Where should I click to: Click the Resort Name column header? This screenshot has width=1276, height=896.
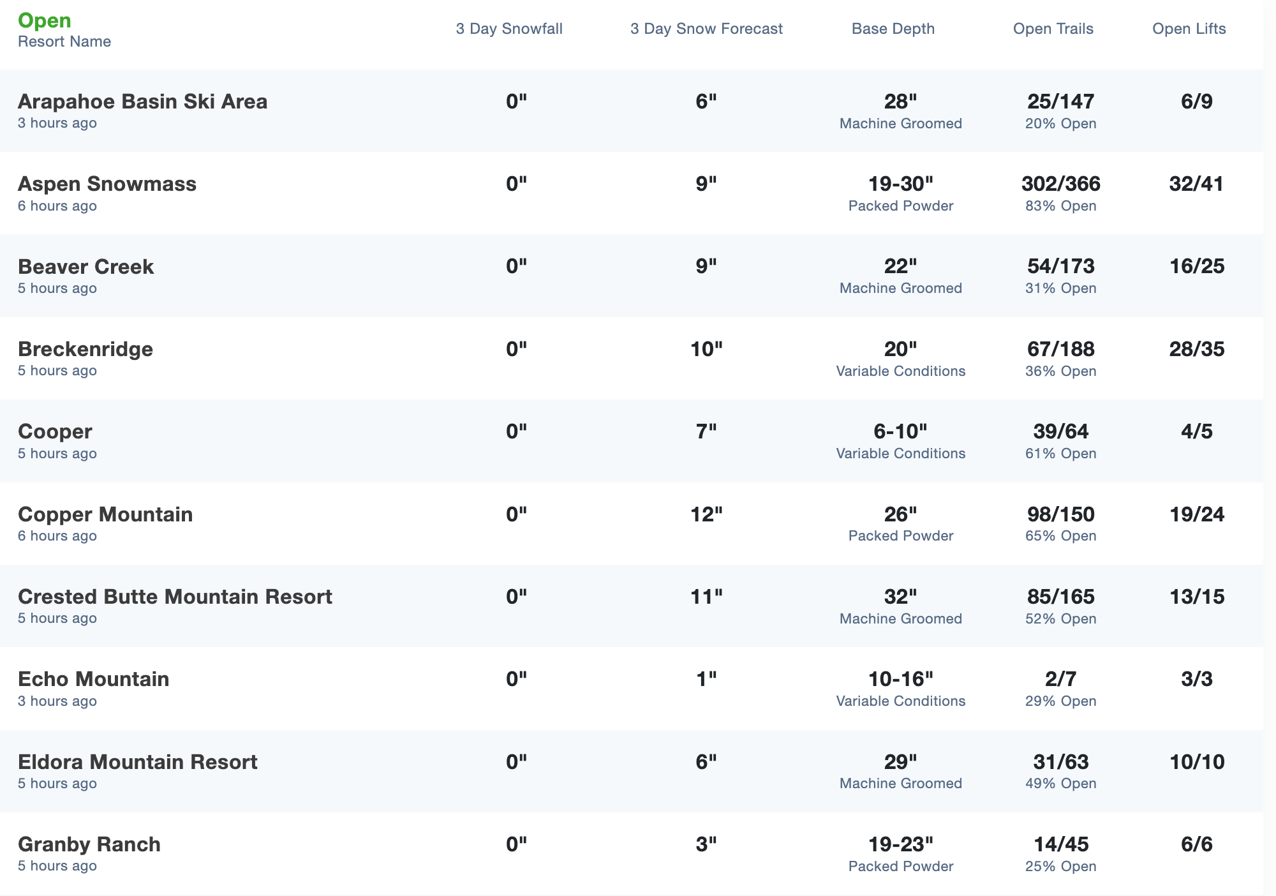64,41
